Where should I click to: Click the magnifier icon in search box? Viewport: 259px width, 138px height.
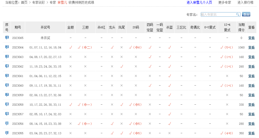(238, 15)
